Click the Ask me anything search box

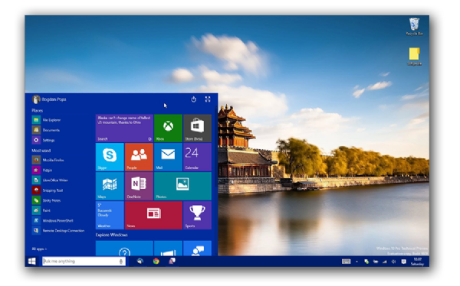coord(84,261)
